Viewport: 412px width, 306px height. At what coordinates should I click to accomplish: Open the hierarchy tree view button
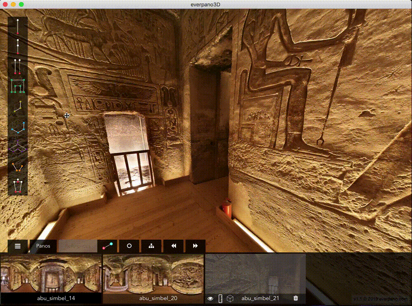(152, 246)
